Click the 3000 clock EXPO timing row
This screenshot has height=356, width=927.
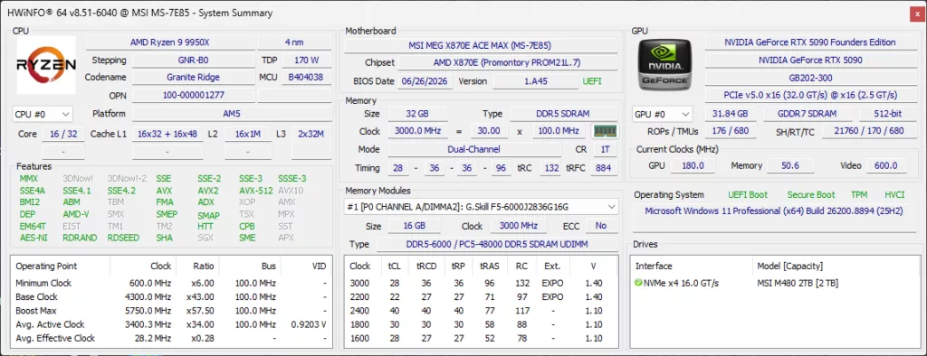point(481,284)
